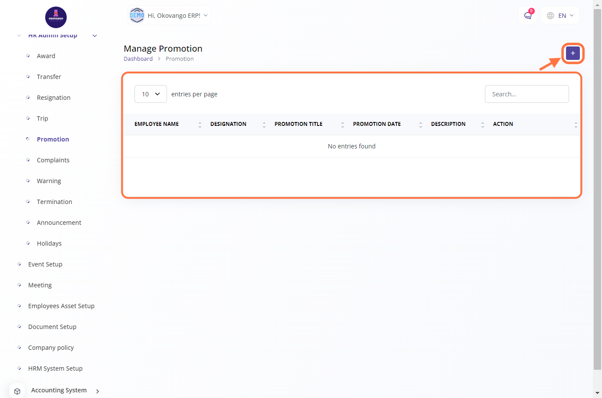
Task: Click the Okovango logo in sidebar
Action: pyautogui.click(x=56, y=17)
